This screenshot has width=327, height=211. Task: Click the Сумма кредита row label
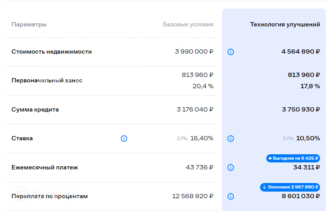tap(35, 110)
